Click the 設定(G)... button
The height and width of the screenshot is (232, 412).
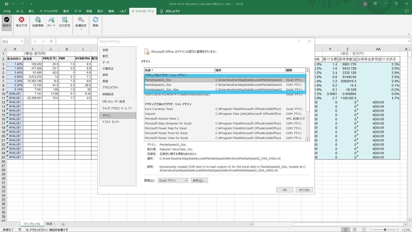click(x=199, y=180)
